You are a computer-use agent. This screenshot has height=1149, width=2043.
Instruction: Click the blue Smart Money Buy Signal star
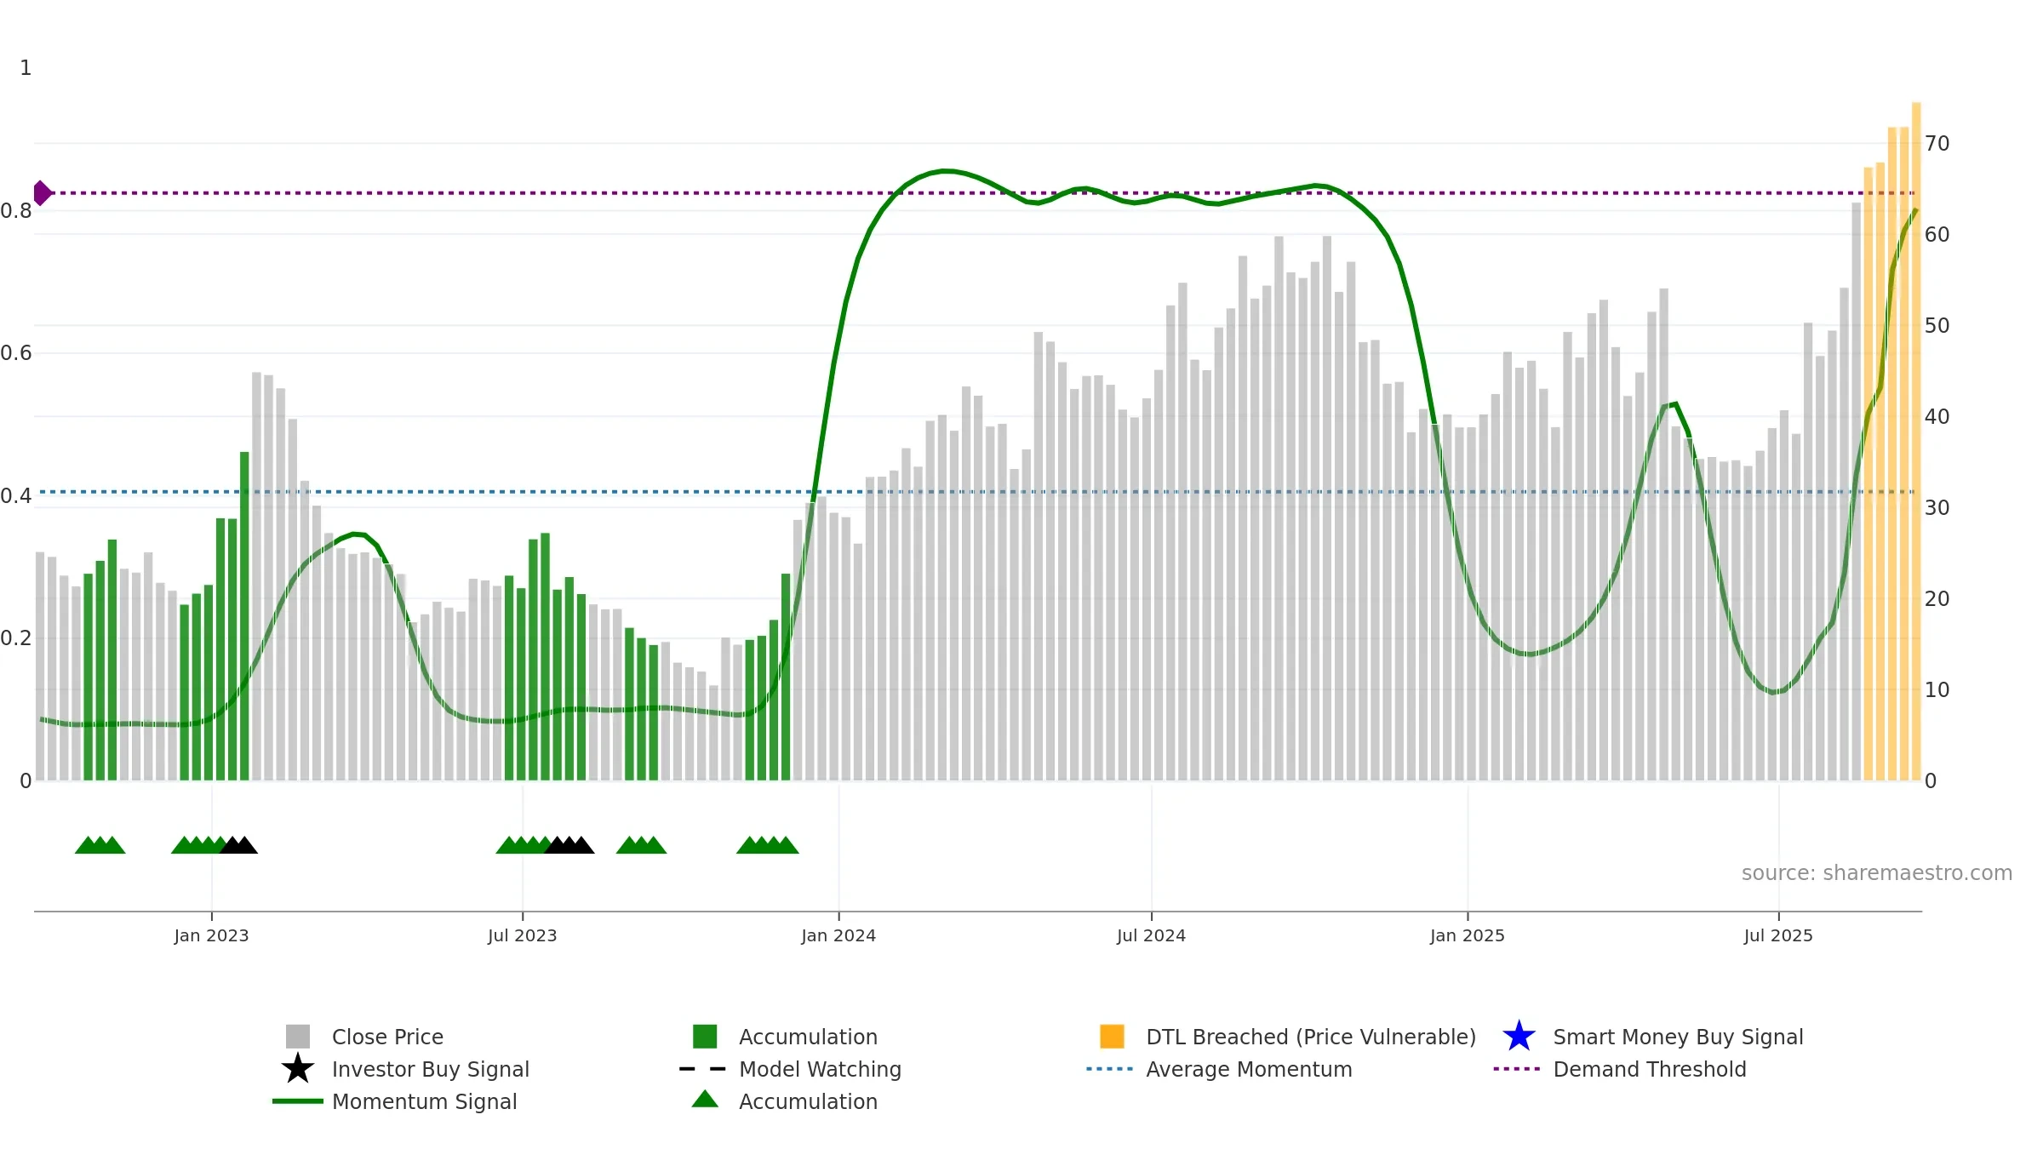click(x=1519, y=1037)
